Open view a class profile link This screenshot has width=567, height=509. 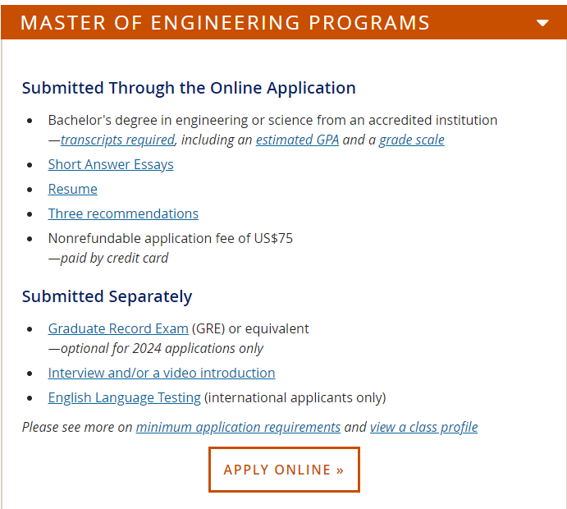423,427
